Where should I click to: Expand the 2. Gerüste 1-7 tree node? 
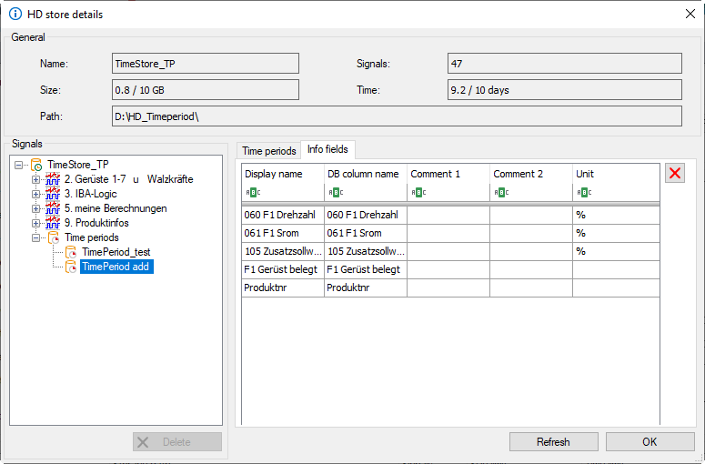pyautogui.click(x=35, y=179)
